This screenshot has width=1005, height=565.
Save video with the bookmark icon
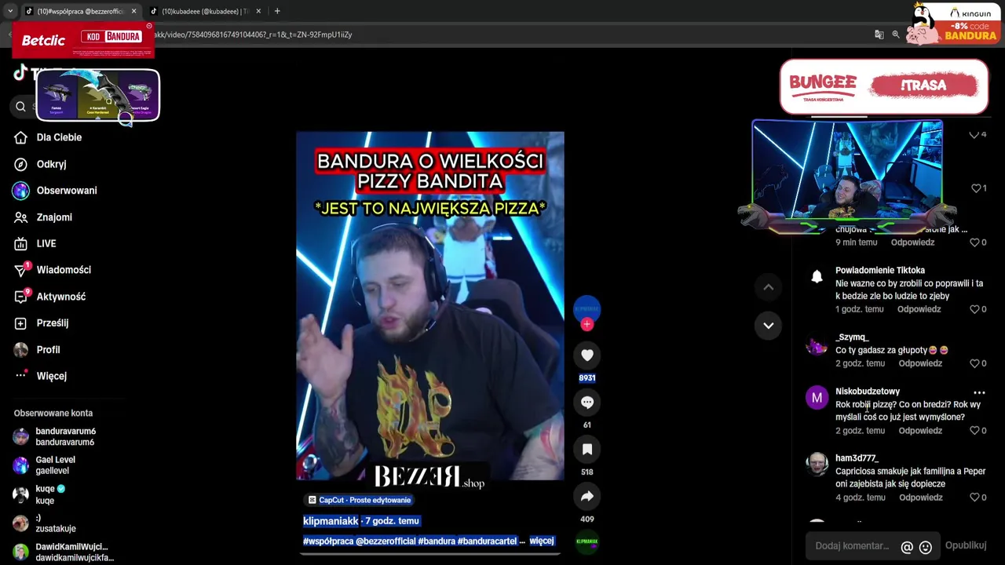point(587,450)
